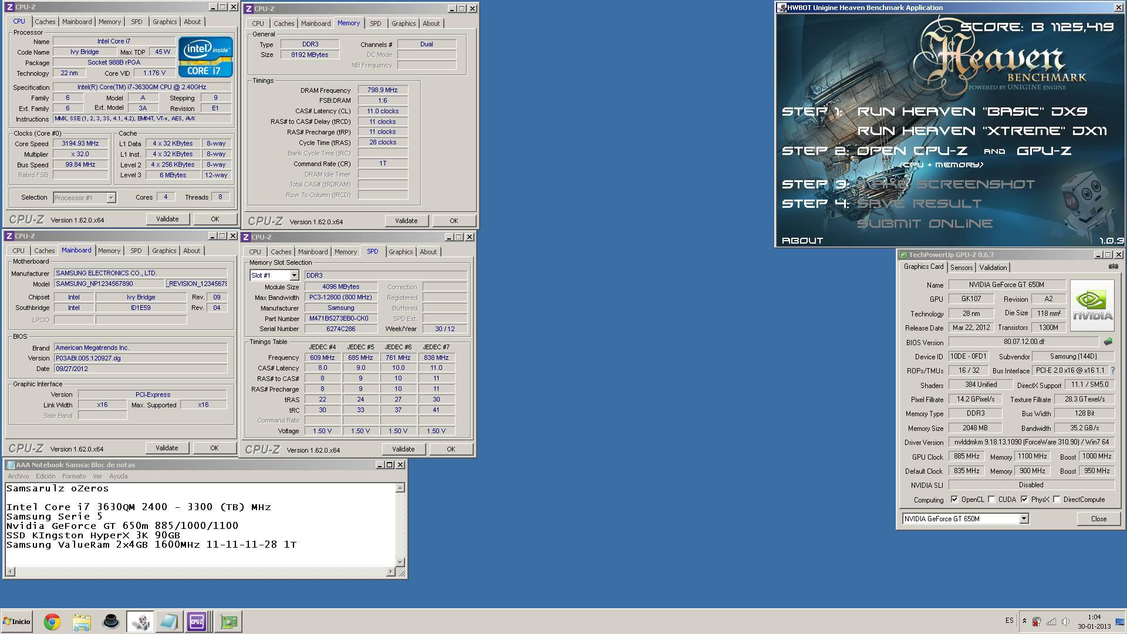The width and height of the screenshot is (1127, 634).
Task: Open Caches tab in the CPU tab window
Action: [x=45, y=22]
